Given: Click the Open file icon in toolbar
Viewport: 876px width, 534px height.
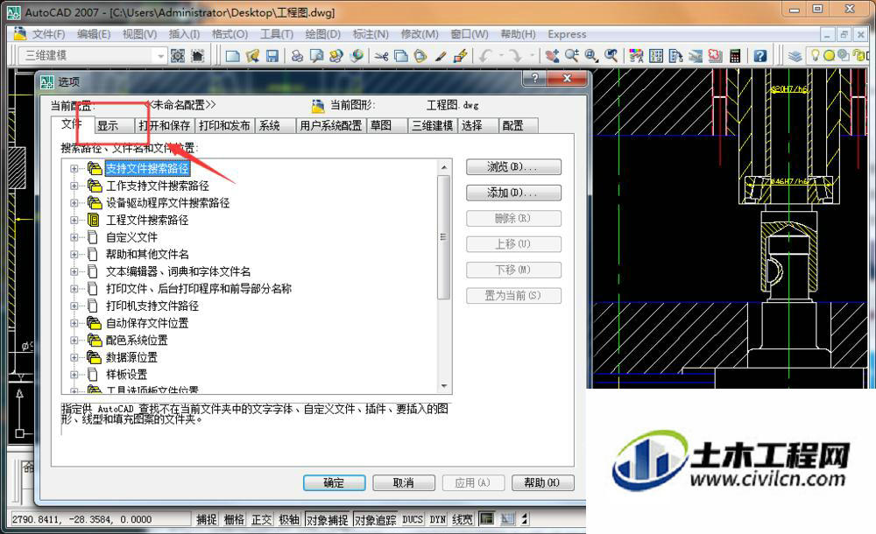Looking at the screenshot, I should coord(252,55).
